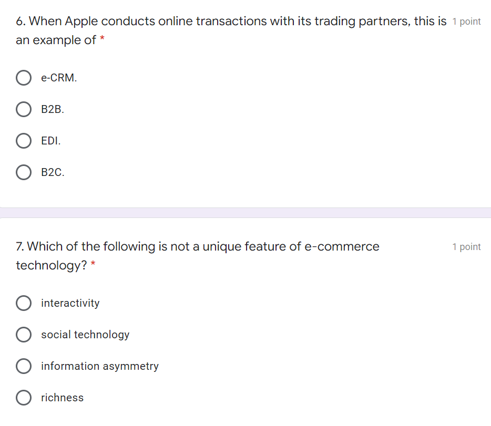Click the information asymmetry option label text

pyautogui.click(x=100, y=366)
